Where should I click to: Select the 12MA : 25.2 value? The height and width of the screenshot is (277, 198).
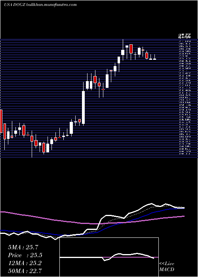(25, 263)
